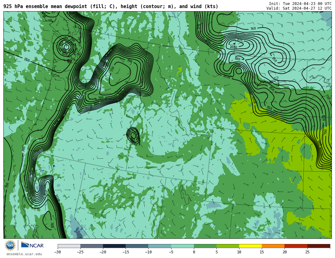Click the colorbar tick label '5'
The height and width of the screenshot is (258, 335).
(x=217, y=252)
